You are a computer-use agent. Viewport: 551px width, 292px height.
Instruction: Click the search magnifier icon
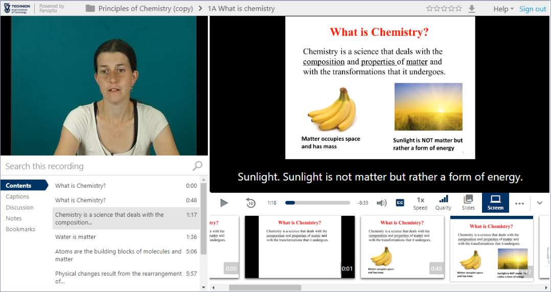[x=197, y=166]
